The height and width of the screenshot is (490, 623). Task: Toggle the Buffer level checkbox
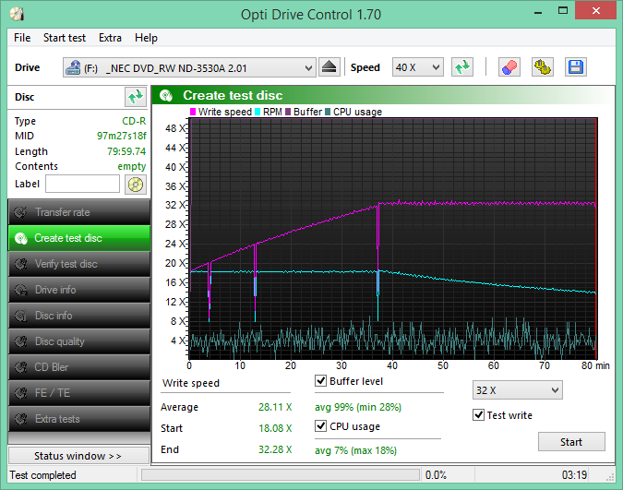tap(320, 381)
